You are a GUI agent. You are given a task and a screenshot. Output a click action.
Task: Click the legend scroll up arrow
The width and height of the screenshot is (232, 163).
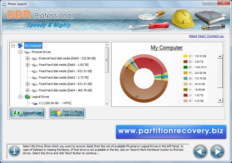coord(220,56)
